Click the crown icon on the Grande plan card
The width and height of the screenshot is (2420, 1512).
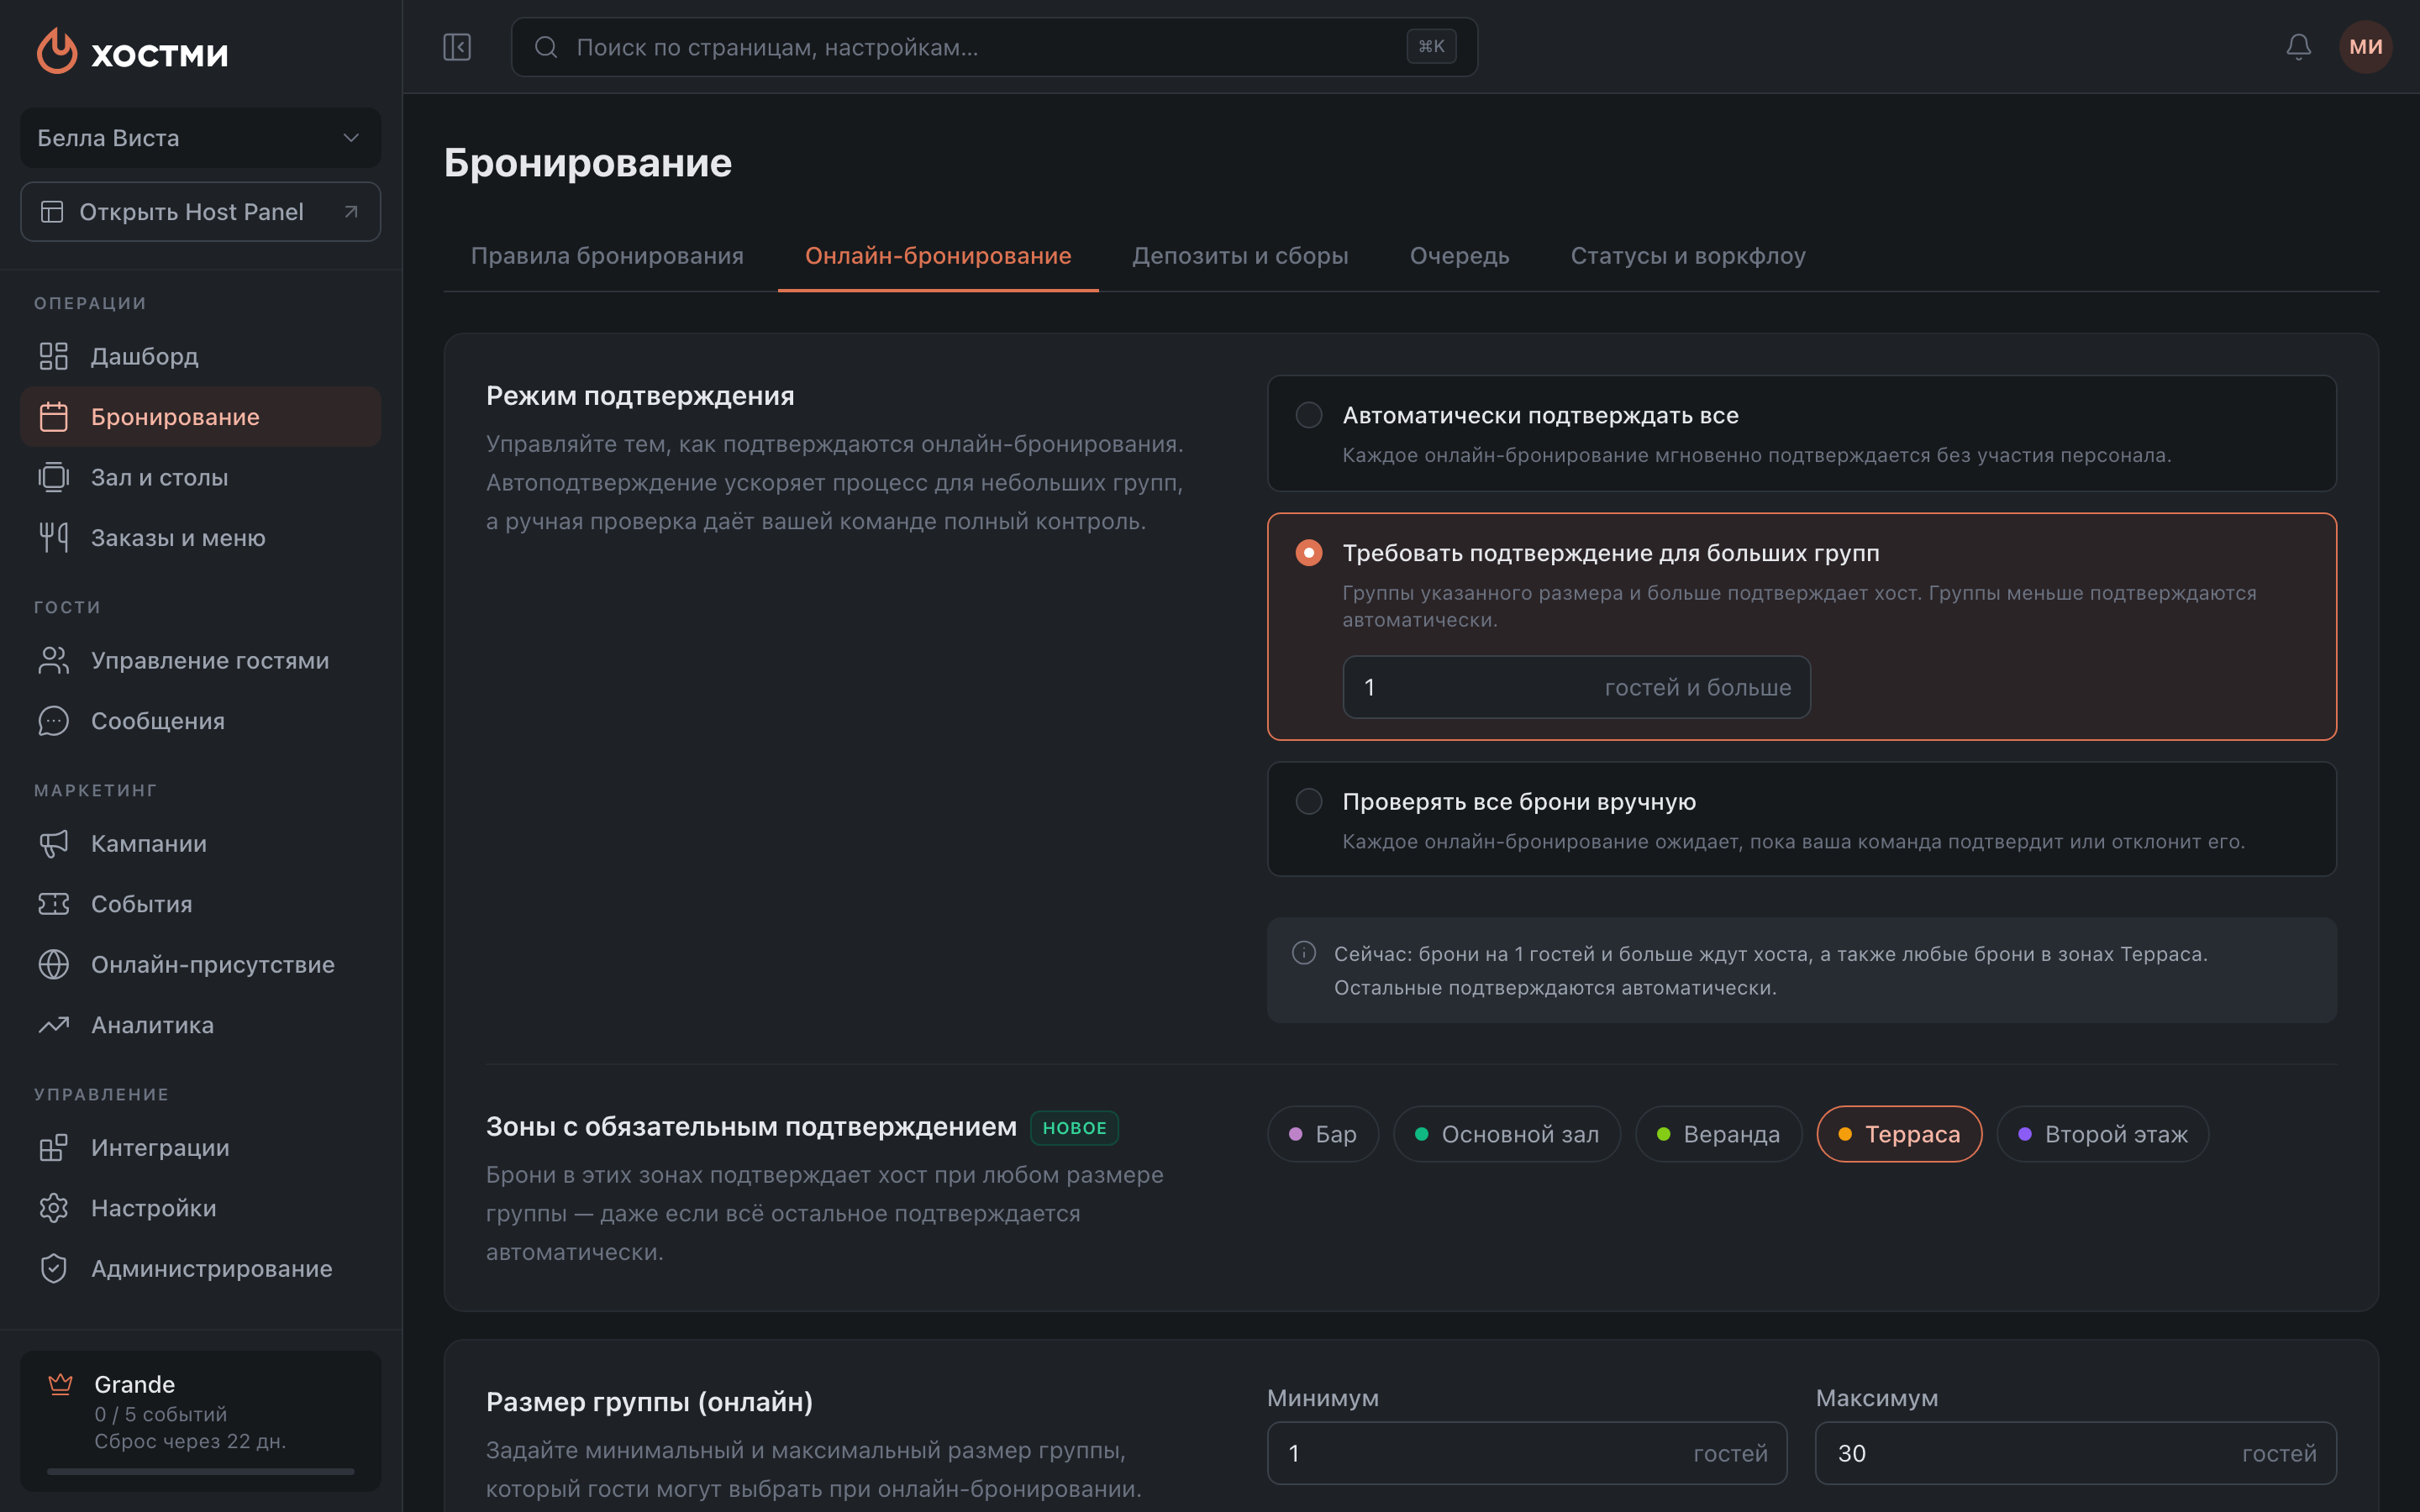(61, 1384)
